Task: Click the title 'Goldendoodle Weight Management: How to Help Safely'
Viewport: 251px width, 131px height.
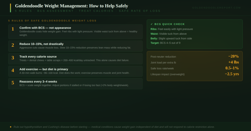Action: click(x=71, y=6)
